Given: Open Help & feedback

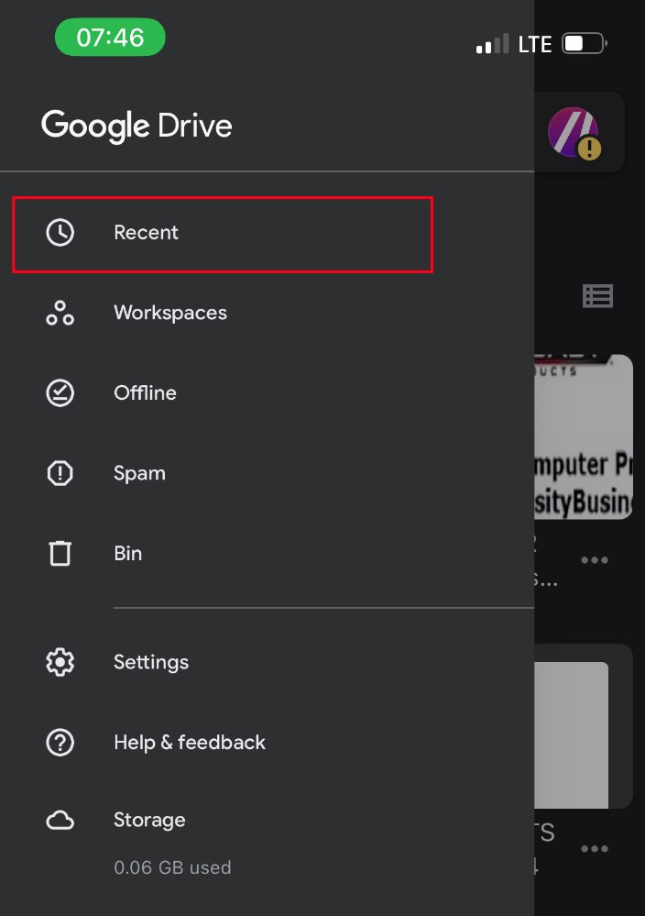Looking at the screenshot, I should [x=267, y=743].
